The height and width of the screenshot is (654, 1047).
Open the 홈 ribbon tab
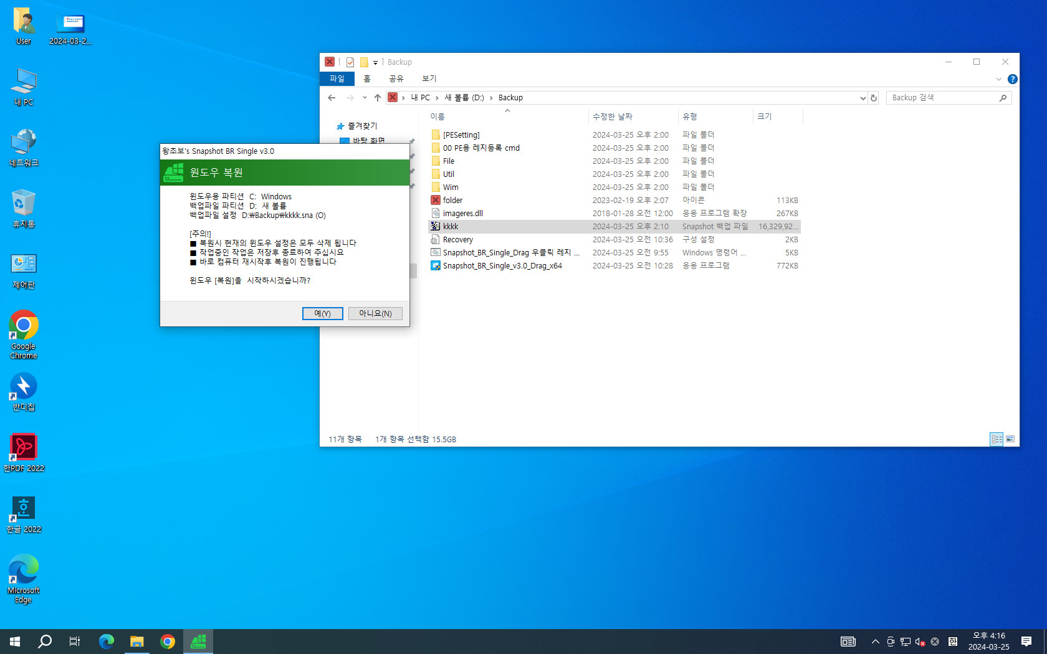[367, 78]
